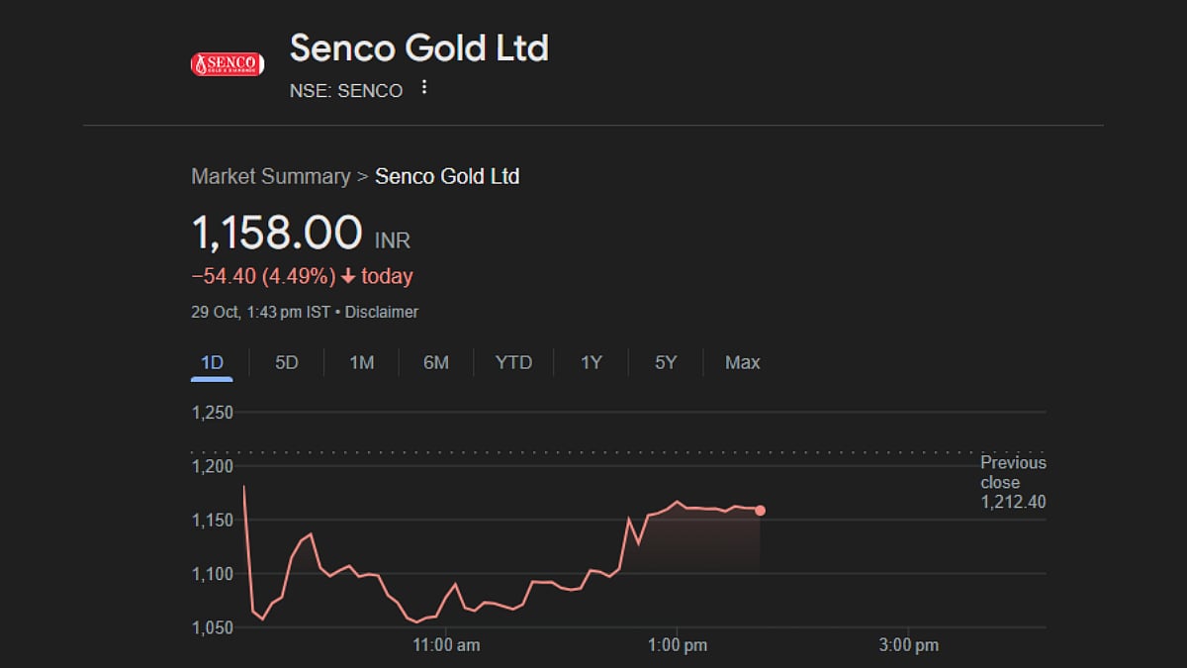Click the Senco Gold Ltd heading
Screen dimensions: 1187x668
(418, 48)
